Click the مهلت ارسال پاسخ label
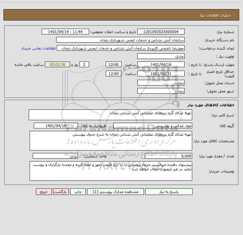The image size is (243, 235). point(218,65)
